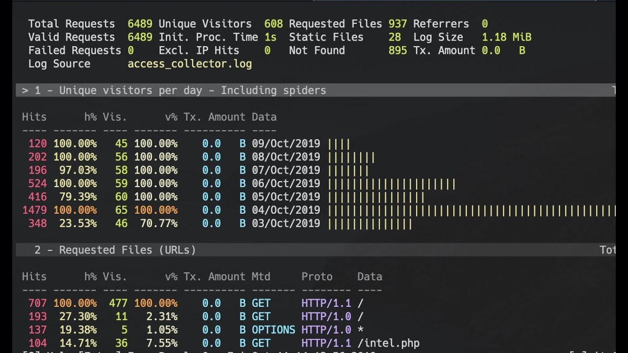Click the Total Requests value 6489
The image size is (628, 353).
point(140,24)
